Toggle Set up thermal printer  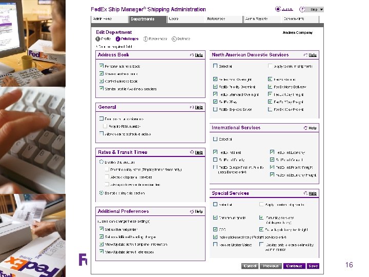[101, 229]
